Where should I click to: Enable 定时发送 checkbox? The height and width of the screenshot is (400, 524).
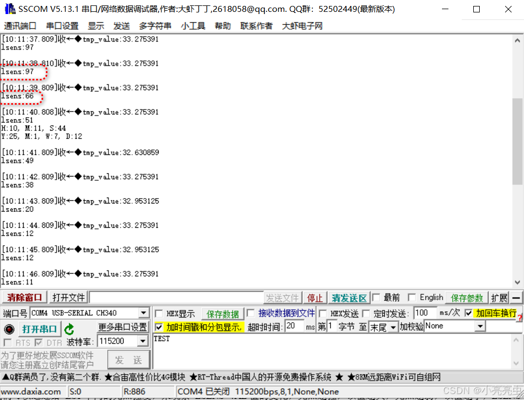coord(366,314)
